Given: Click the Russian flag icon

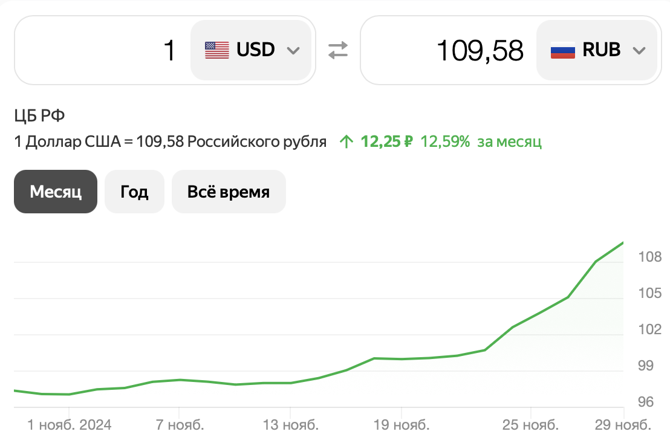Looking at the screenshot, I should [x=562, y=50].
